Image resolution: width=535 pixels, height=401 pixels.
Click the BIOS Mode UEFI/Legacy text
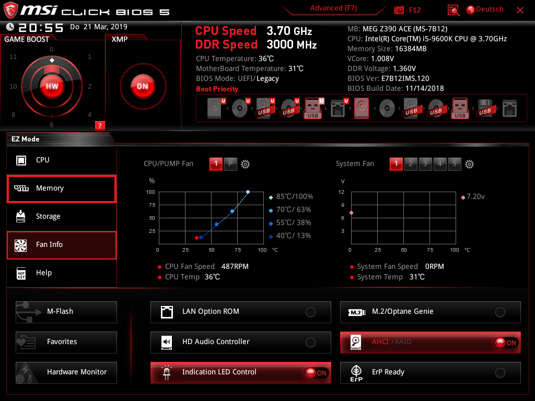[x=238, y=79]
